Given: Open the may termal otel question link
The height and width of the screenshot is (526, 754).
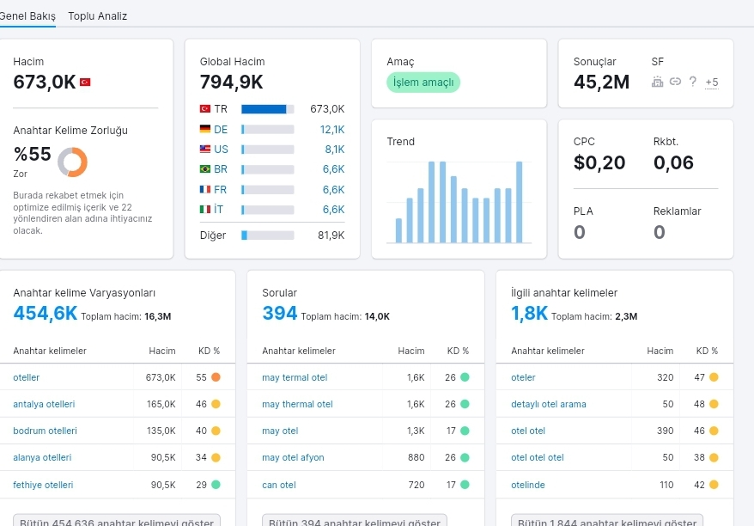Looking at the screenshot, I should click(x=295, y=377).
